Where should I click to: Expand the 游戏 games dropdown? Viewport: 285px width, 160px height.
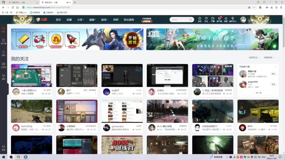pos(104,20)
